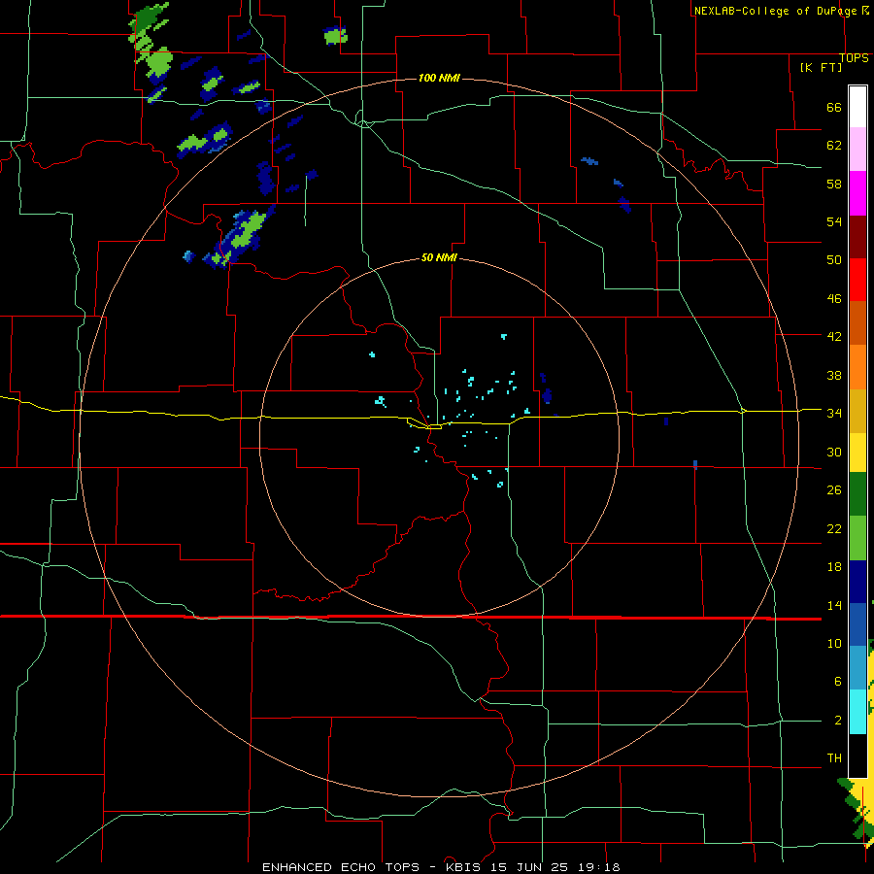Select the cyan legend band near 2
The image size is (874, 874).
pyautogui.click(x=857, y=712)
